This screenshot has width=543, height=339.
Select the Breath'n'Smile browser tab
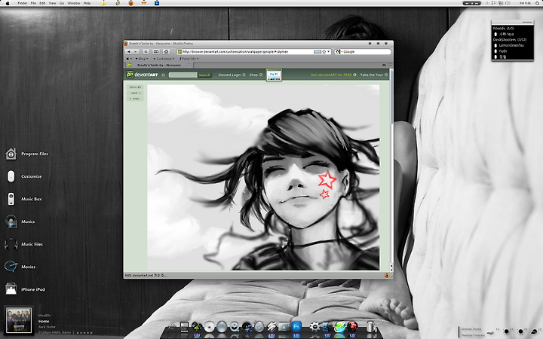158,65
